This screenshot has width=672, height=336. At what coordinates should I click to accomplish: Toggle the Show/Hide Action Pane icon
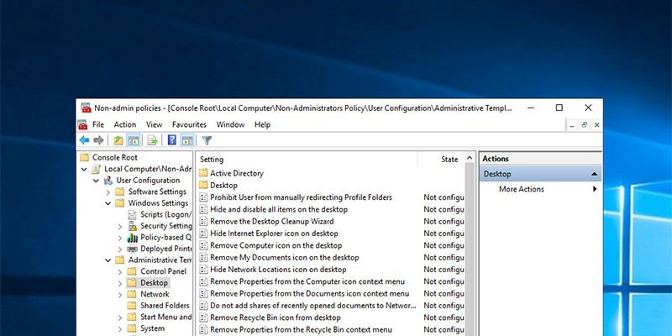pos(186,140)
